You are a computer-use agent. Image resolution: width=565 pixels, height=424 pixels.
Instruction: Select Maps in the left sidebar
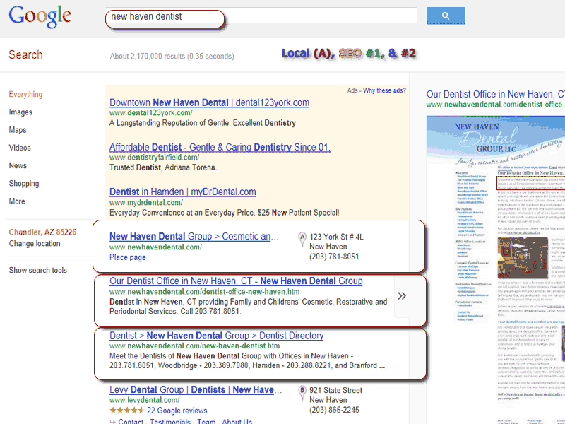[18, 130]
